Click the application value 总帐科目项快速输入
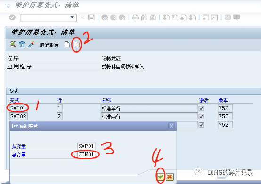This screenshot has width=261, height=184. point(123,67)
